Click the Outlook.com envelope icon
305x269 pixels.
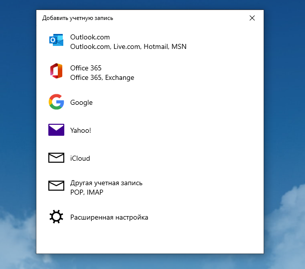[56, 40]
